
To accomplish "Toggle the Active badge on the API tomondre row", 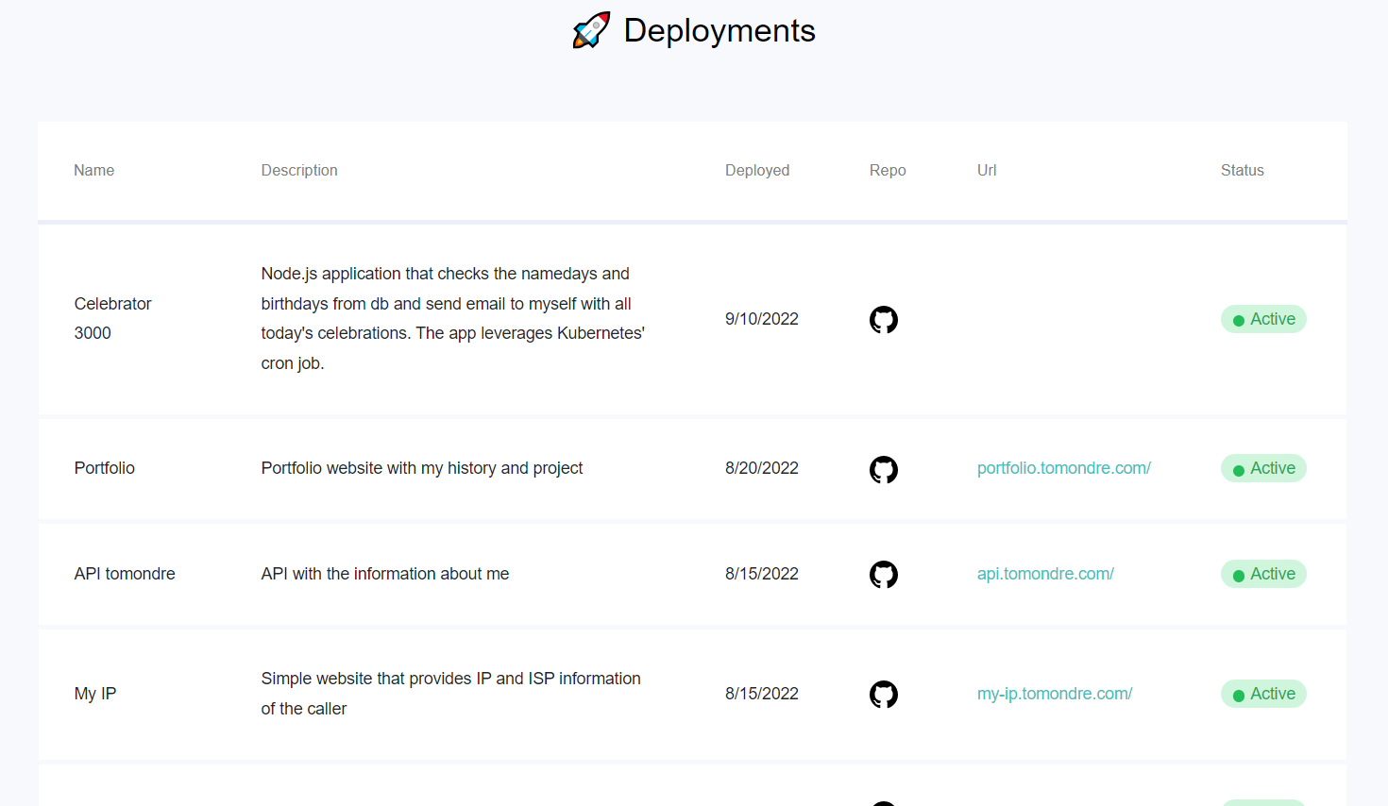I will point(1263,574).
